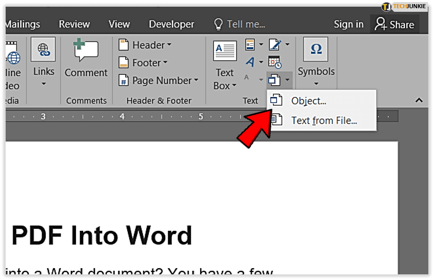Screen dimensions: 434x280
Task: Select Text from File... menu entry
Action: click(324, 121)
